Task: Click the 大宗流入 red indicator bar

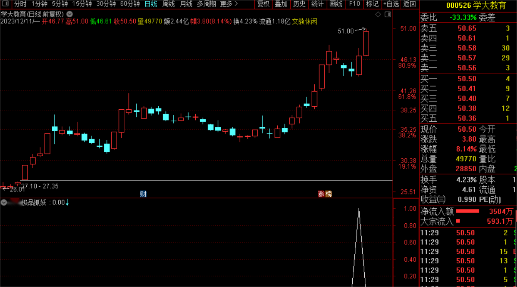Action: 458,221
